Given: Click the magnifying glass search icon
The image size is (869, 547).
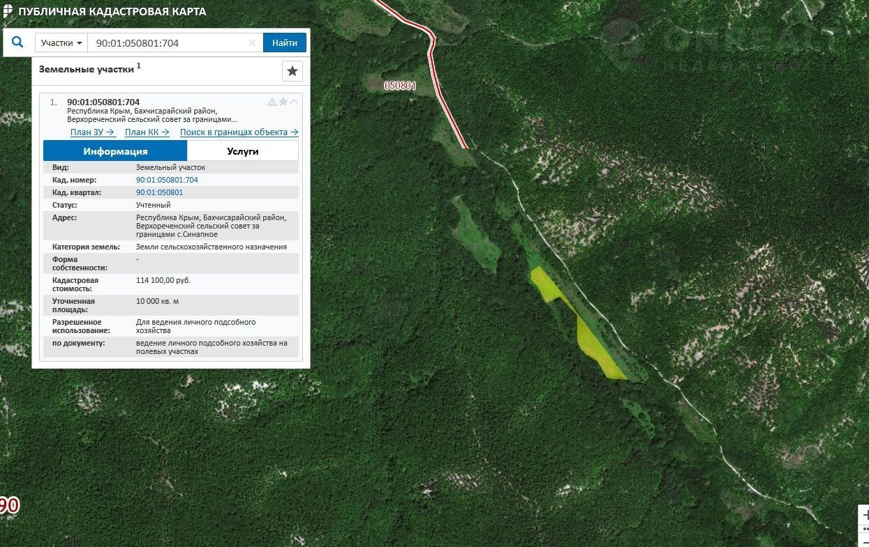Looking at the screenshot, I should (x=17, y=43).
